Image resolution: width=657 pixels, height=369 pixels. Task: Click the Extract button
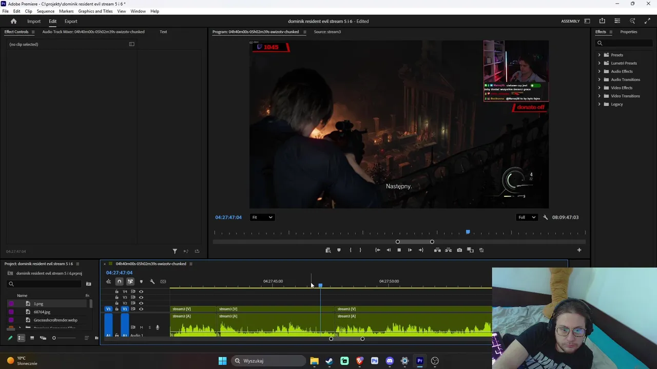(448, 250)
